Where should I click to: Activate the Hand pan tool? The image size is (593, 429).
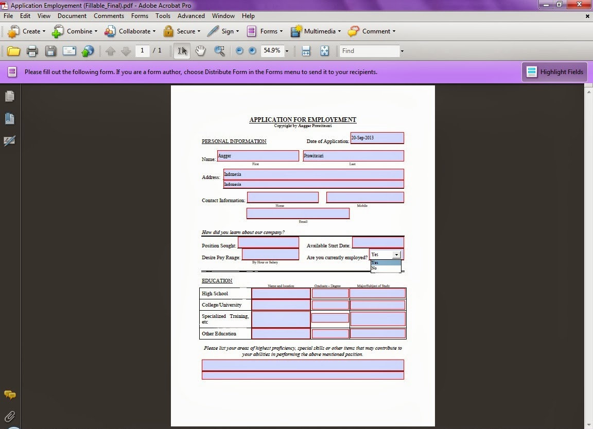200,50
